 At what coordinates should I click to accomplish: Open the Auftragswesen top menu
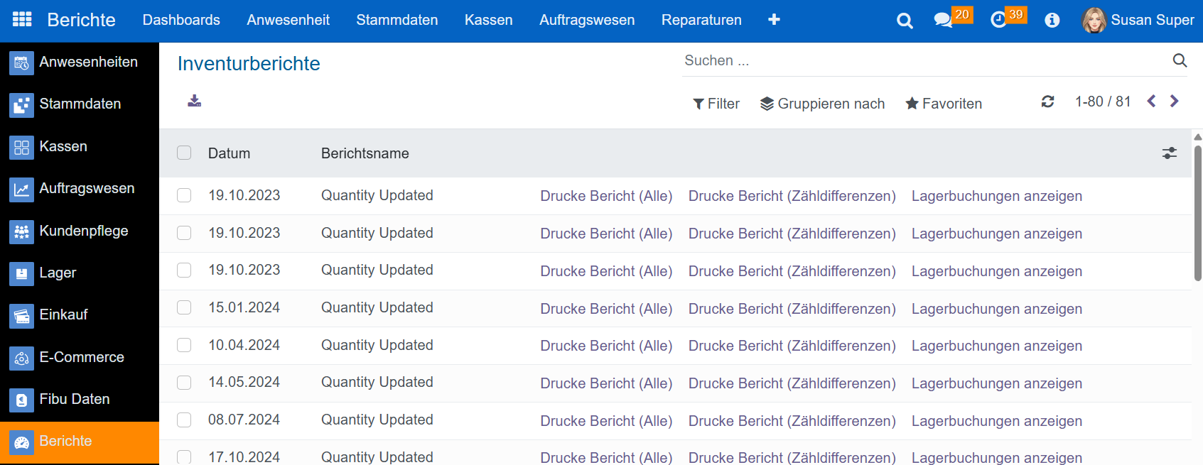pyautogui.click(x=587, y=20)
